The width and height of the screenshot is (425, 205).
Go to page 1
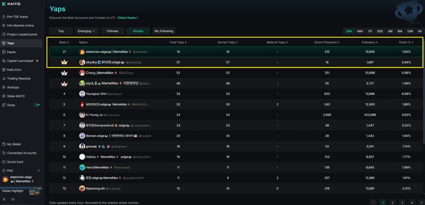click(383, 202)
